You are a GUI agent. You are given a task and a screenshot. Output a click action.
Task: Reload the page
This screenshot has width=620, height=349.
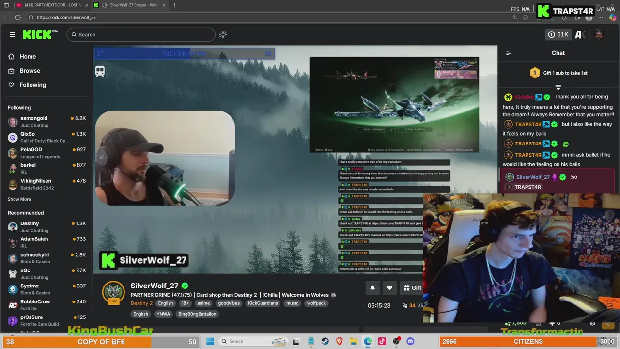(18, 17)
